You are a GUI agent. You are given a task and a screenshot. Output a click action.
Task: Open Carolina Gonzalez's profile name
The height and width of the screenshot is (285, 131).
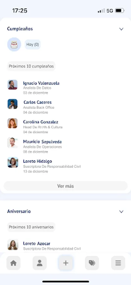point(41,122)
